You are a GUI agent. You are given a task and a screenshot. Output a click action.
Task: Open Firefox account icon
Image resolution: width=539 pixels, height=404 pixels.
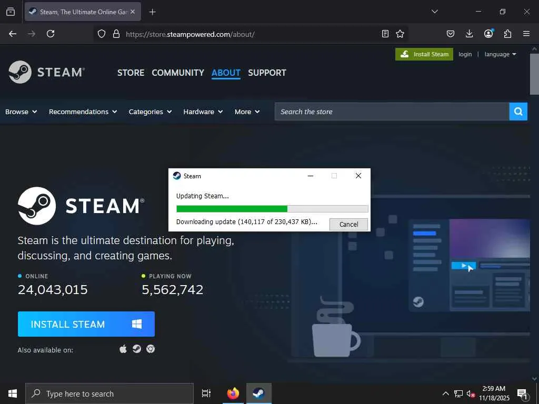488,34
